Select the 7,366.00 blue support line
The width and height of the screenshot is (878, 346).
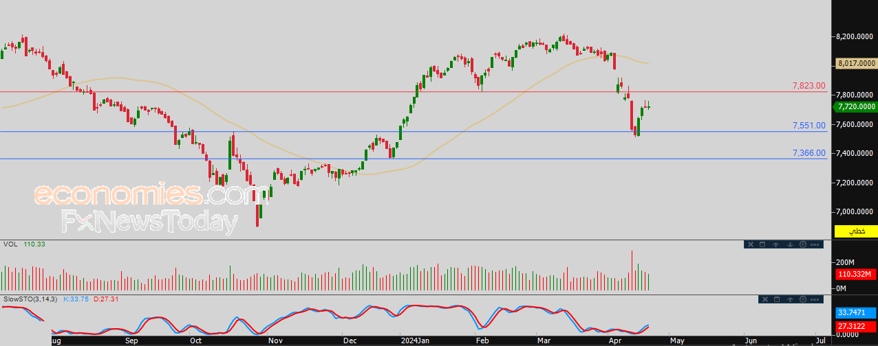[413, 159]
